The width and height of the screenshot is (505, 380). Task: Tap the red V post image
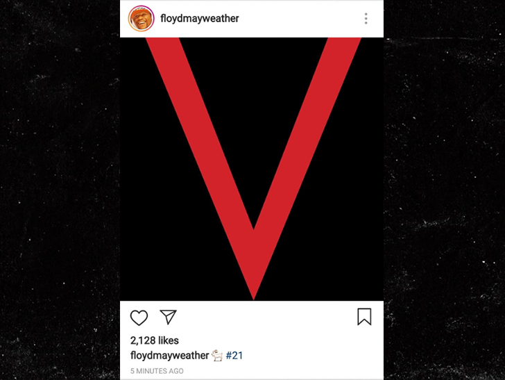252,169
